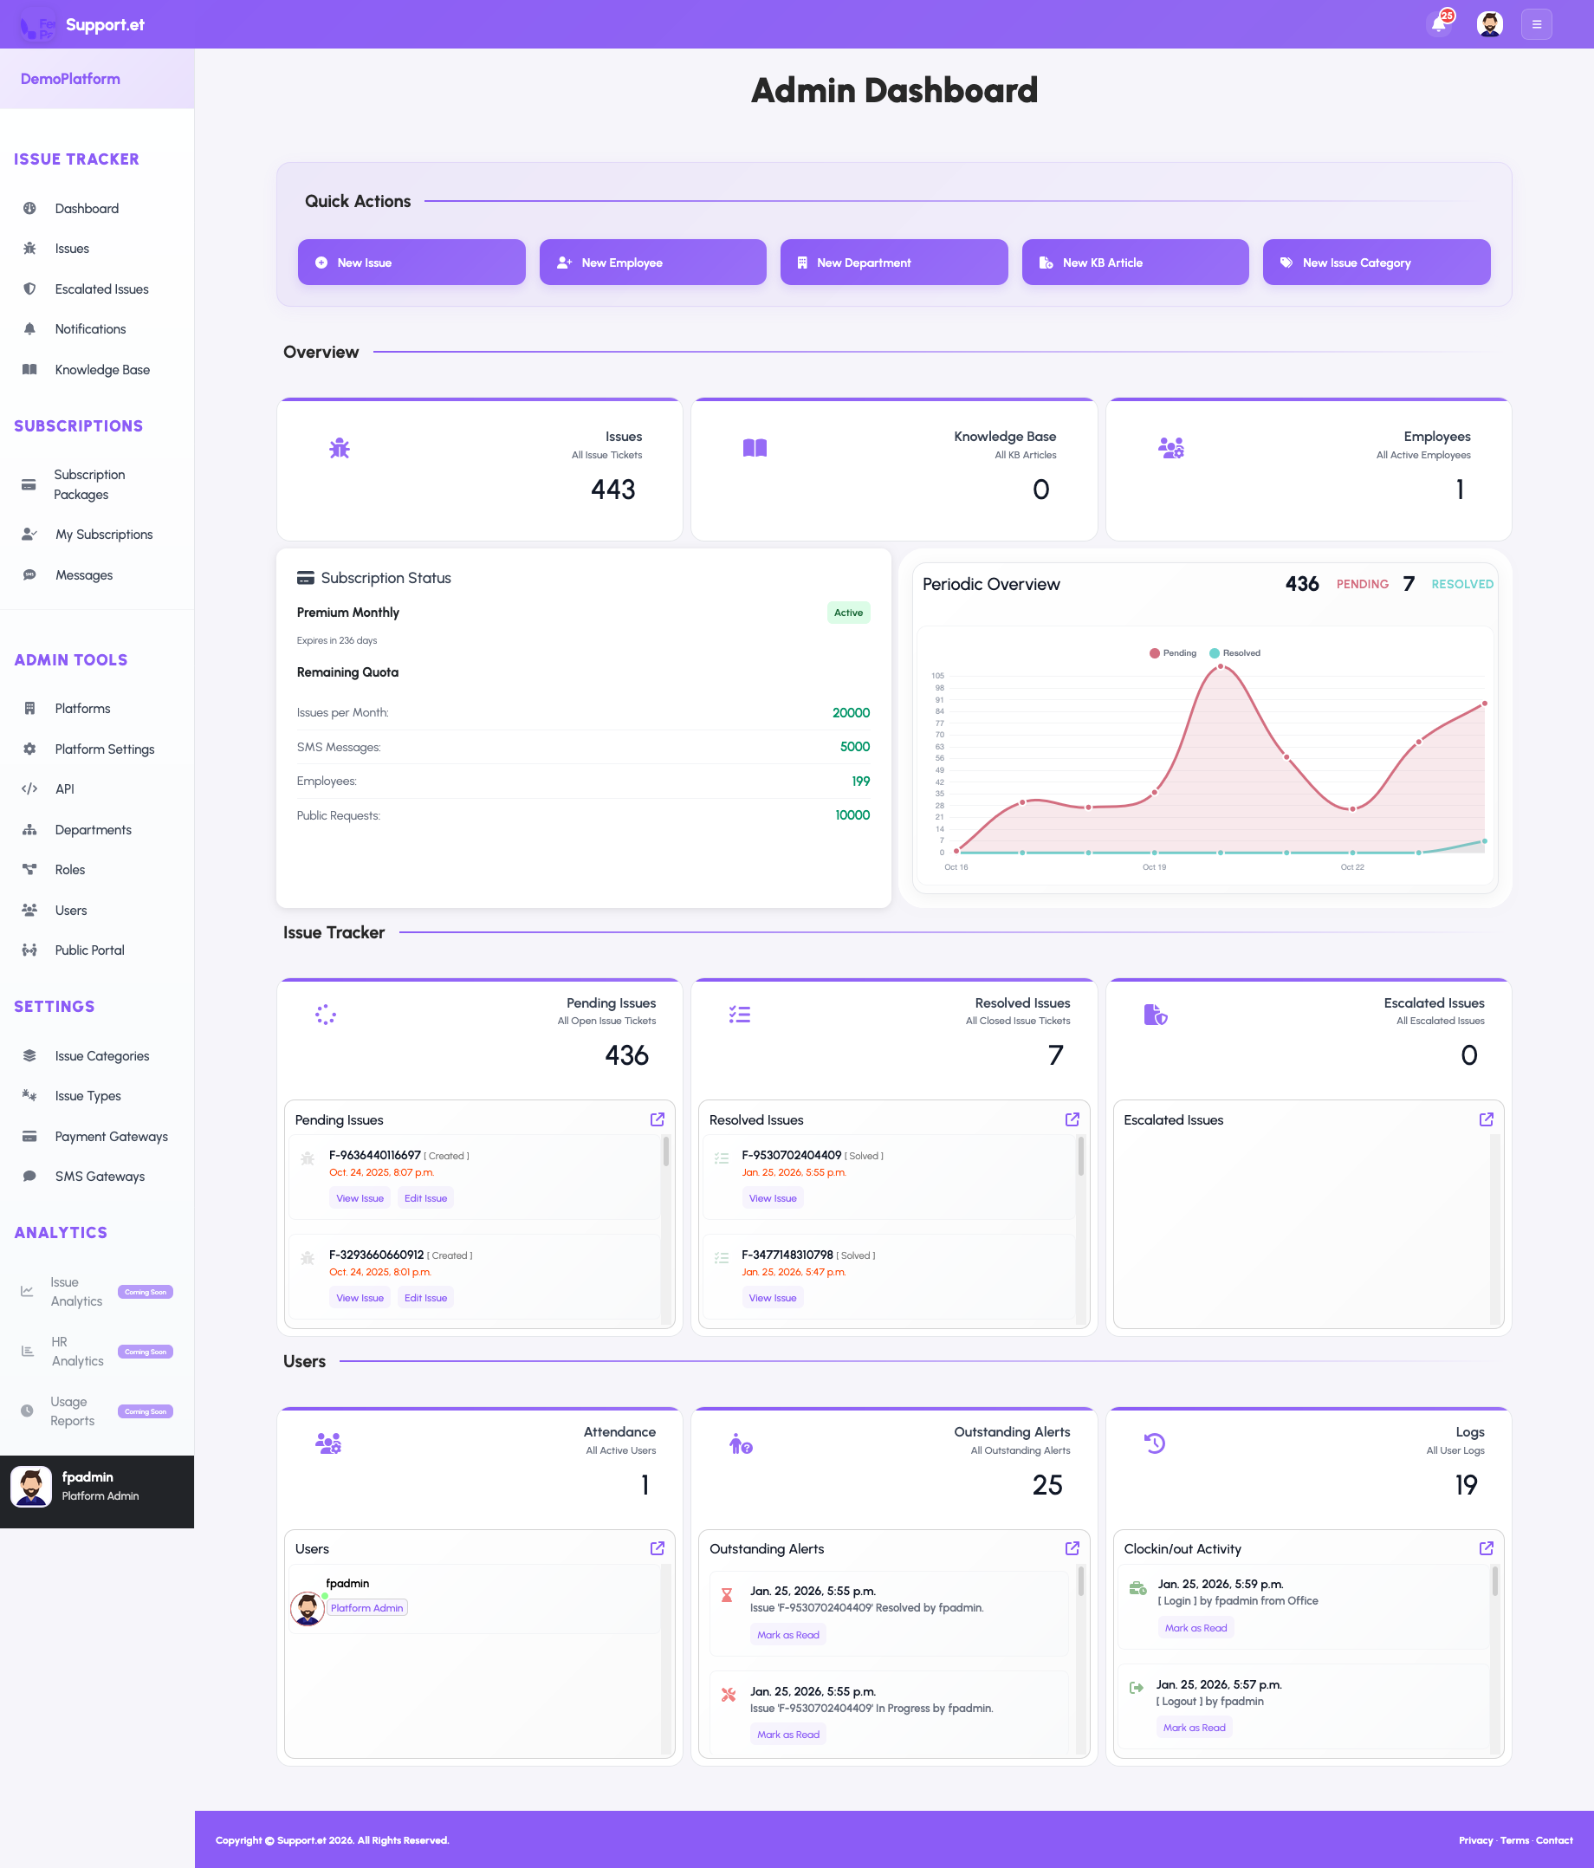Click the New Issue button

click(411, 263)
